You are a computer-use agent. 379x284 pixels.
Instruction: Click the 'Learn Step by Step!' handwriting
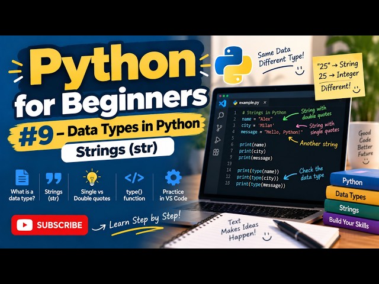tap(144, 220)
